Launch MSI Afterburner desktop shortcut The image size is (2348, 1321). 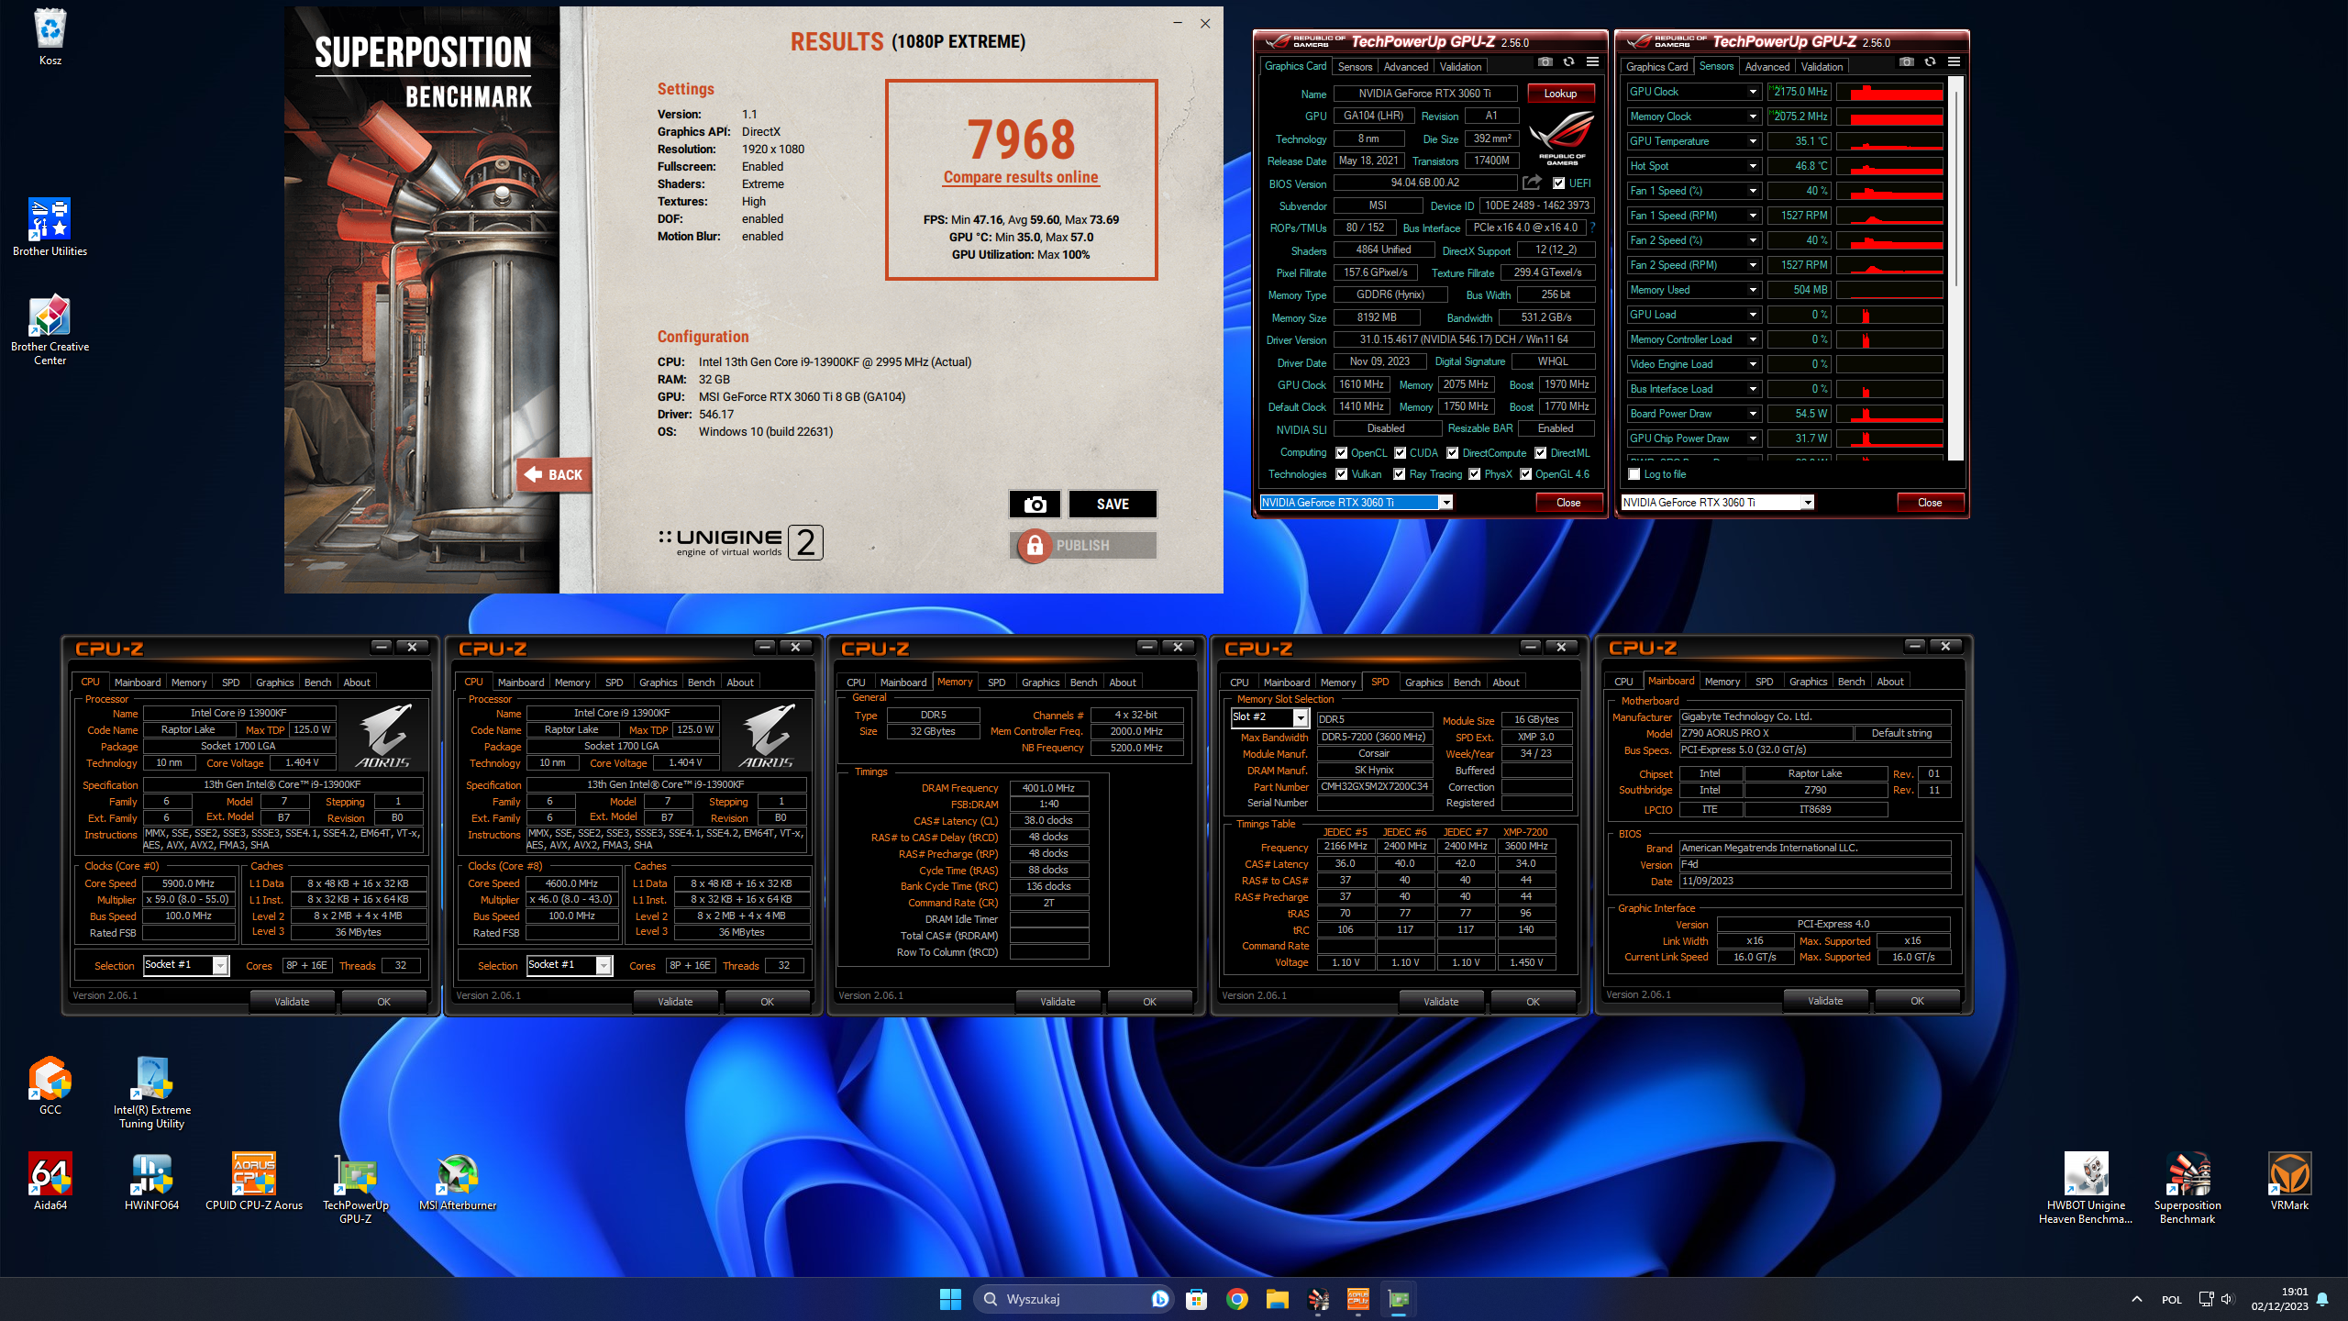tap(457, 1182)
